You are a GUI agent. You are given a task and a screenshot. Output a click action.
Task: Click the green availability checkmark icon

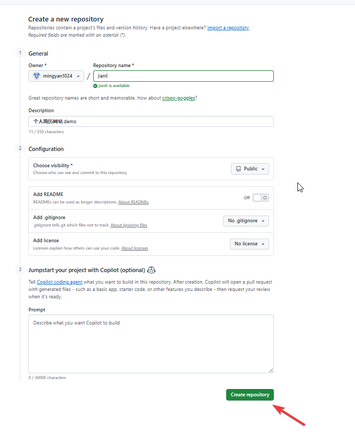(x=95, y=85)
